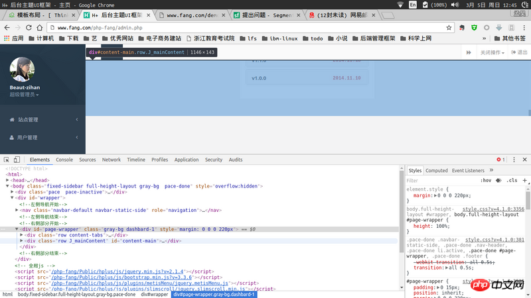Open the browser home page
This screenshot has height=298, width=531.
[x=40, y=28]
